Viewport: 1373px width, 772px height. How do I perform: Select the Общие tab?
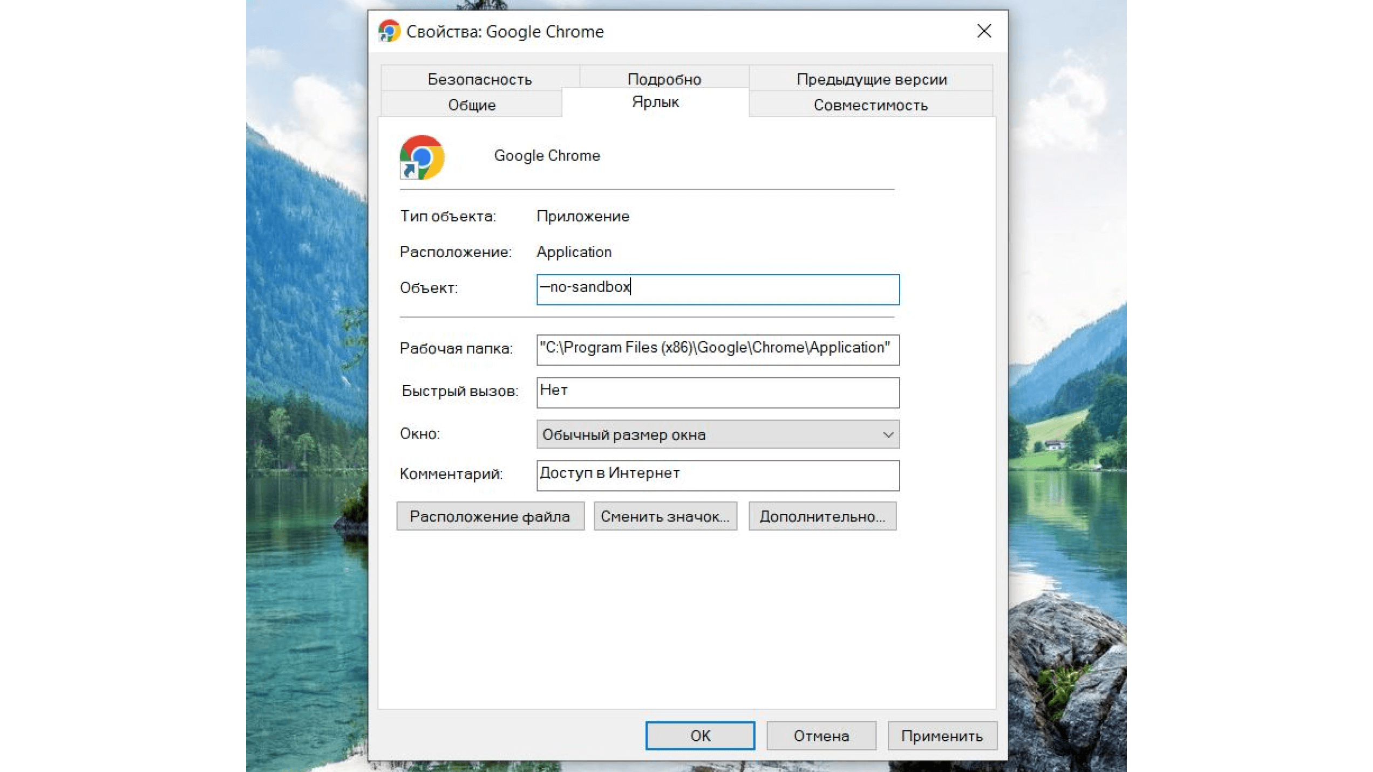point(471,105)
